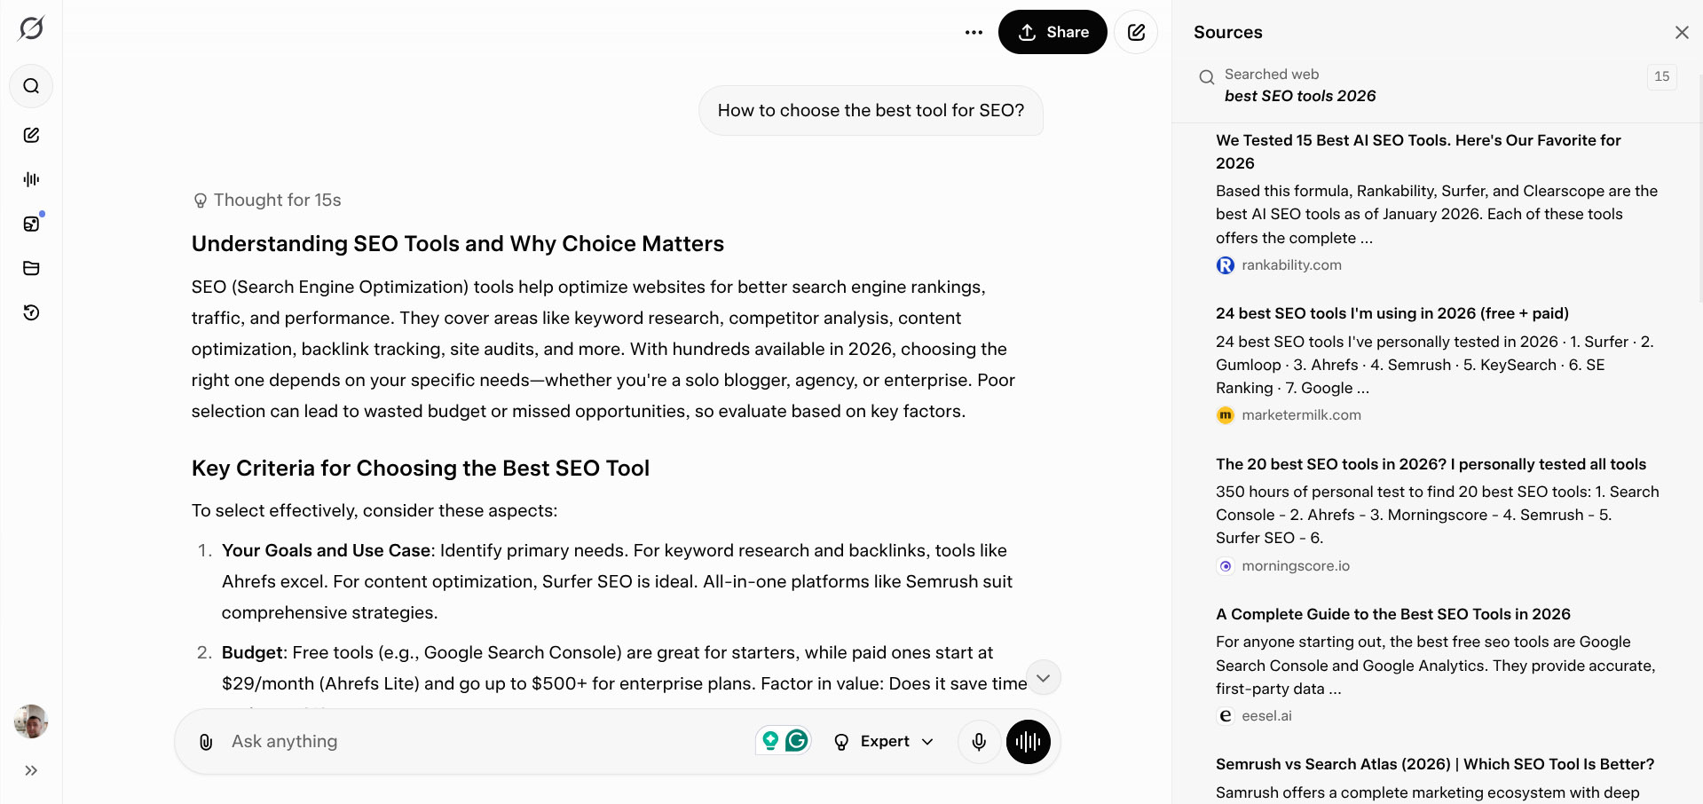This screenshot has width=1703, height=804.
Task: Open the Search panel in the sidebar
Action: 31,86
